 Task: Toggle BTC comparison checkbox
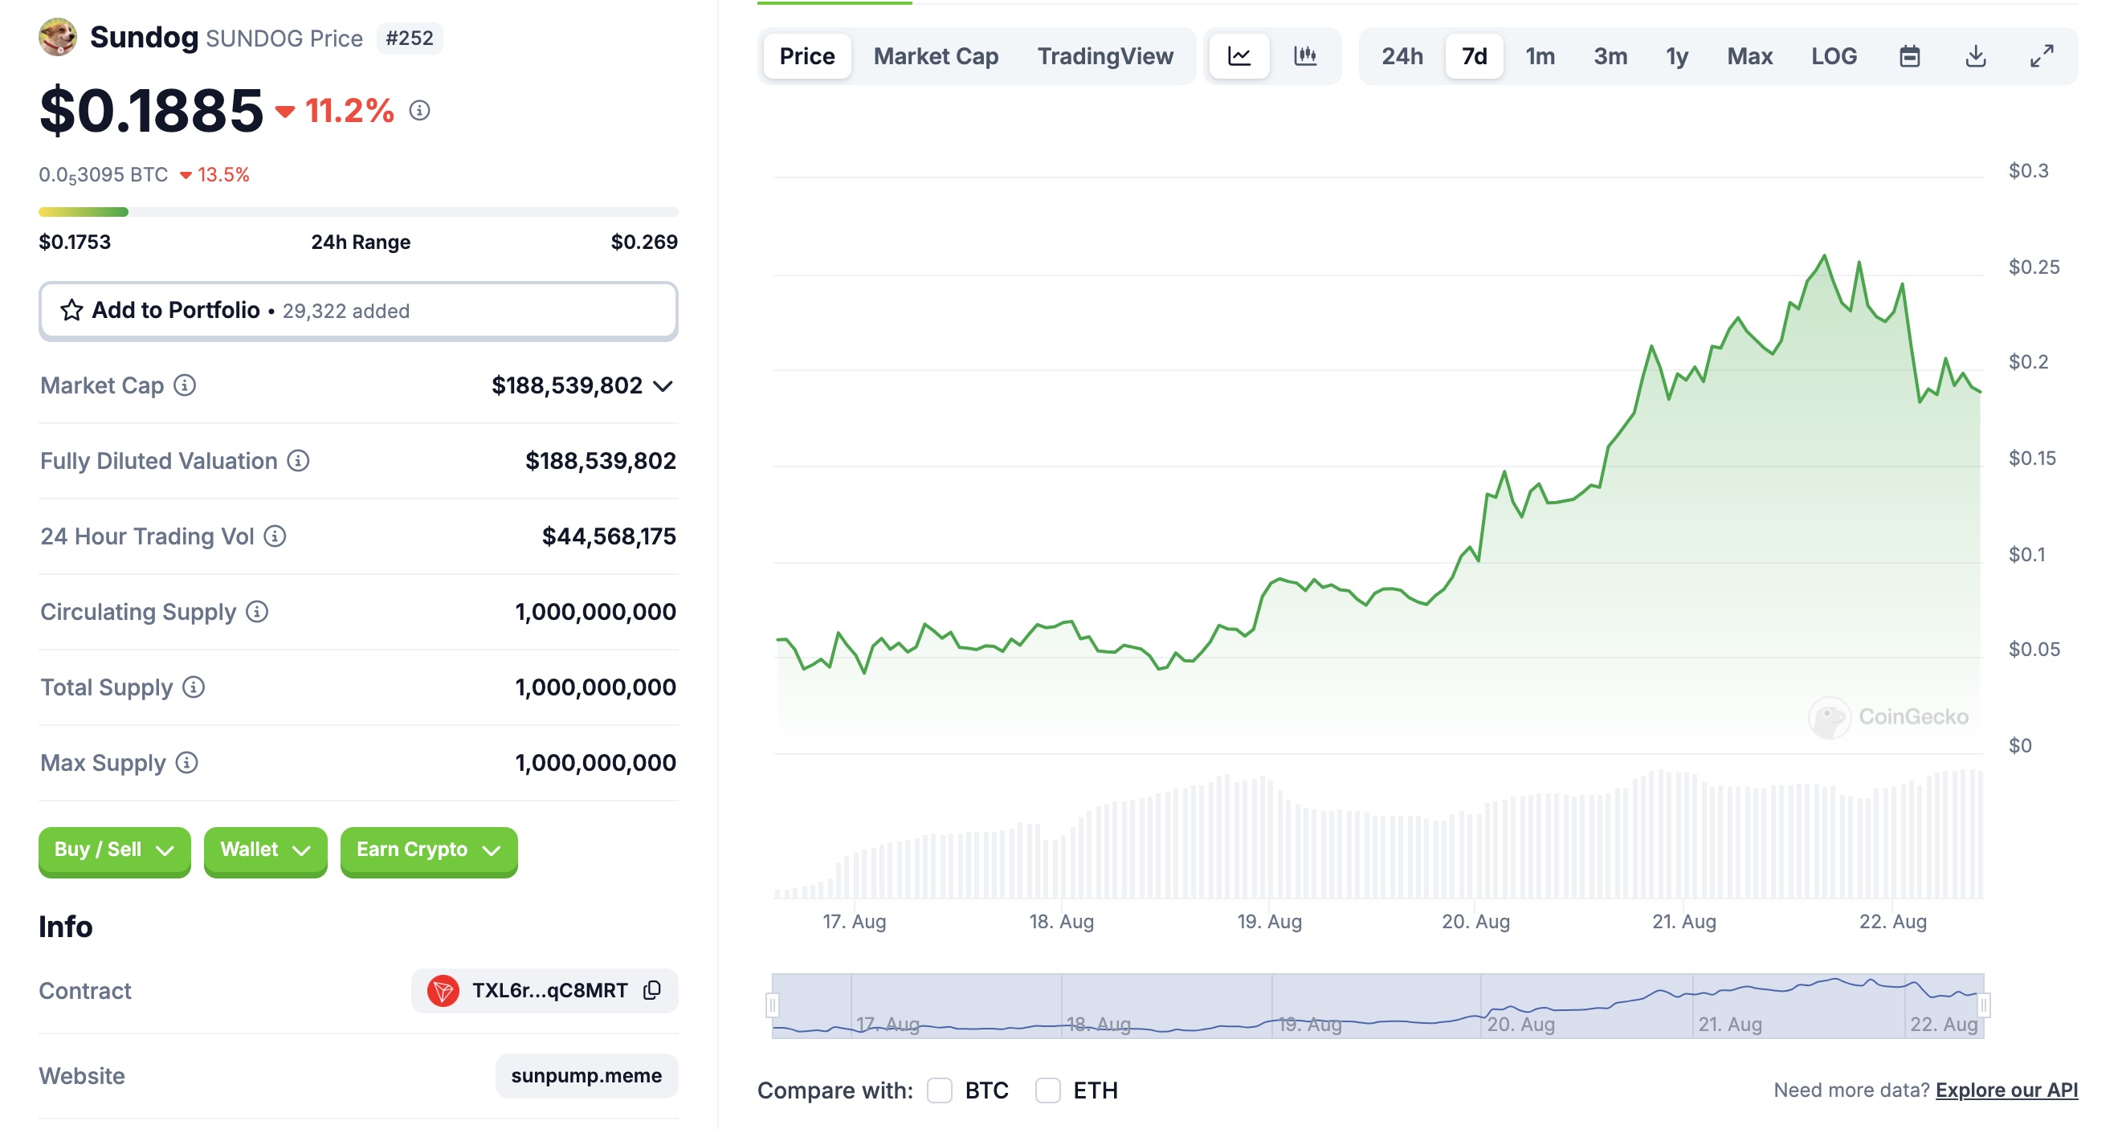939,1090
